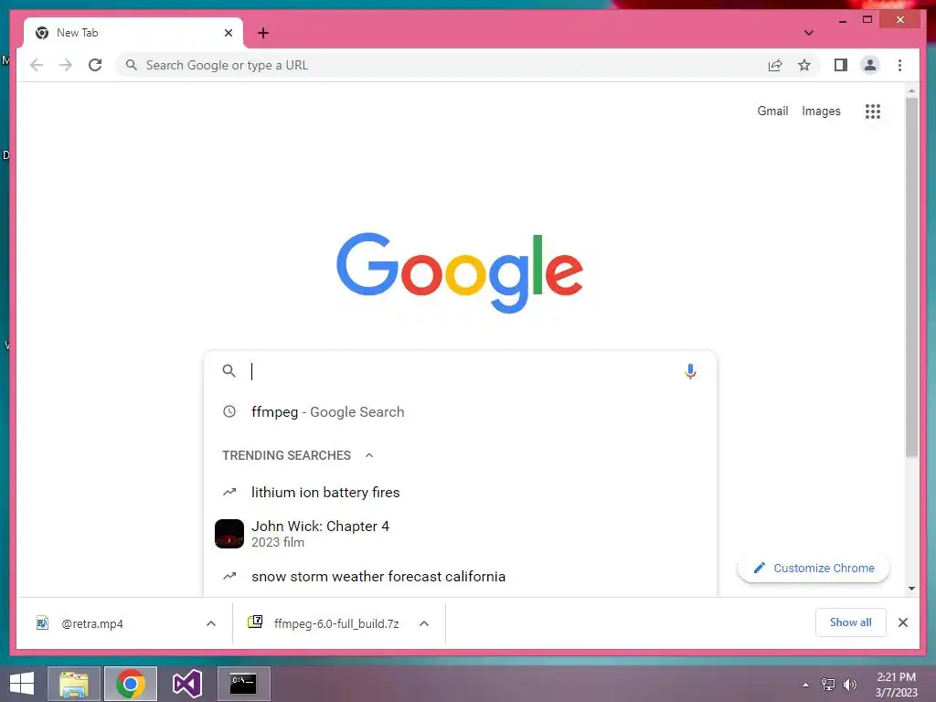
Task: Open the Command Prompt taskbar icon
Action: [x=243, y=684]
